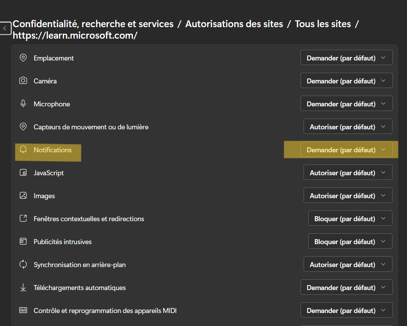
Task: Open Autorisations des sites breadcrumb
Action: (x=234, y=24)
